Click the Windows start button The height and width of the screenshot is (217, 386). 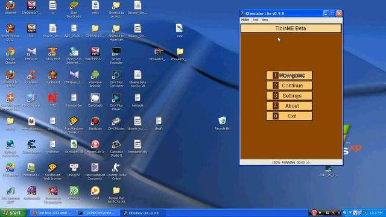[13, 213]
